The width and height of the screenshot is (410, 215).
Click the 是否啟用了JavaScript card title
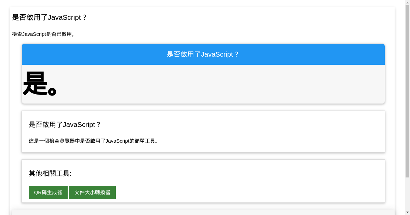pyautogui.click(x=65, y=125)
